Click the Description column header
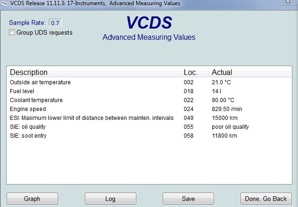Image resolution: width=298 pixels, height=207 pixels. (x=94, y=72)
